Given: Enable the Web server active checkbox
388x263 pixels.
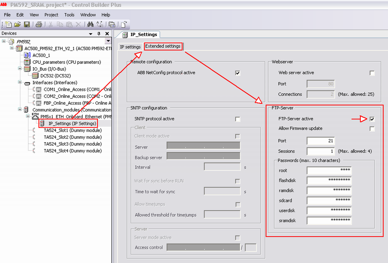Looking at the screenshot, I should pyautogui.click(x=372, y=73).
